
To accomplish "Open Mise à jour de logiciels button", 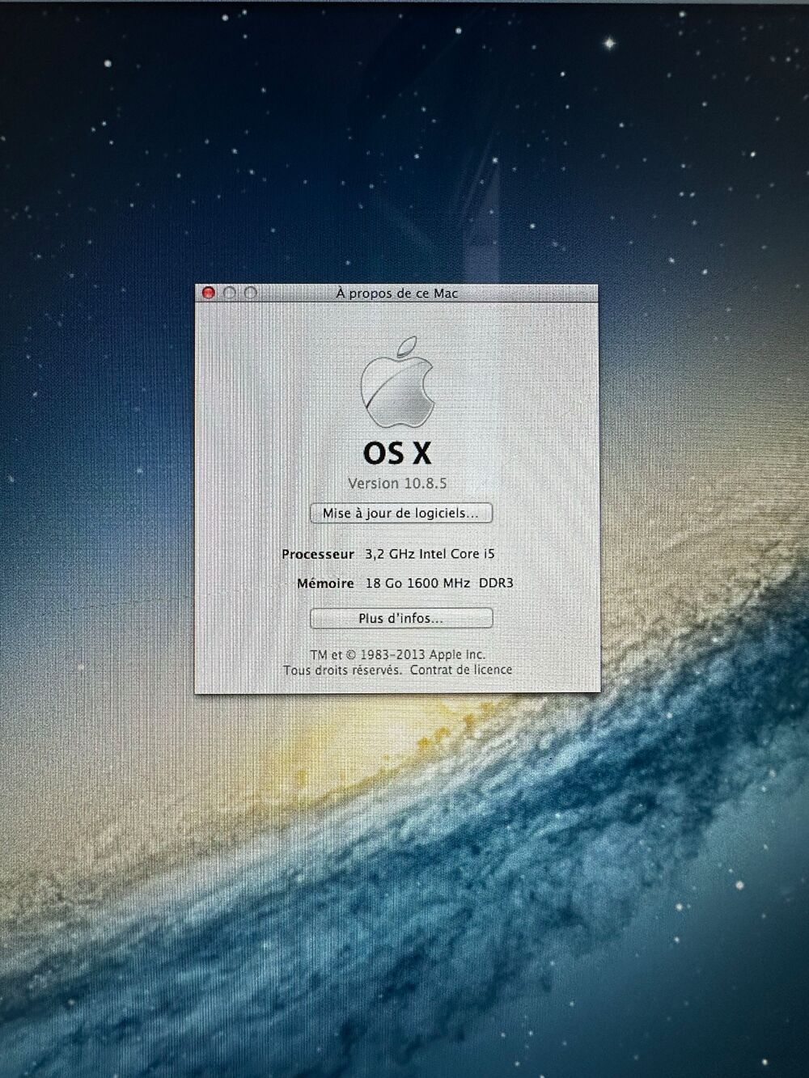I will point(401,513).
